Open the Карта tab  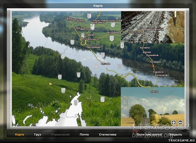pyautogui.click(x=20, y=134)
